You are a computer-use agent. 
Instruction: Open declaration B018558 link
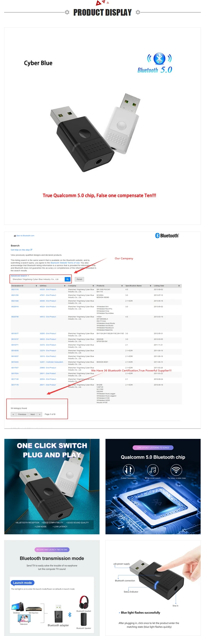pyautogui.click(x=15, y=351)
